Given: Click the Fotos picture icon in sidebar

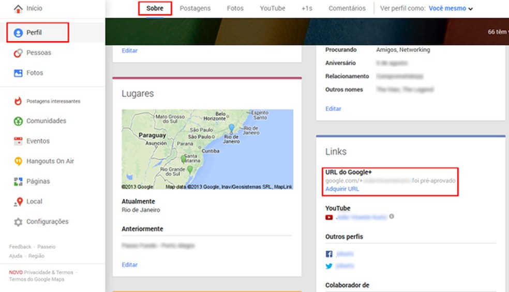Looking at the screenshot, I should [x=18, y=73].
